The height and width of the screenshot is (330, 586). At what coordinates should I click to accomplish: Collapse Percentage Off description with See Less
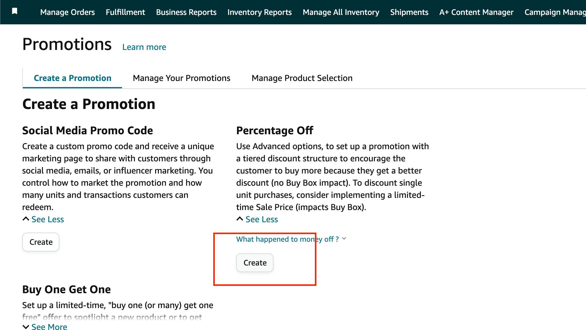pyautogui.click(x=261, y=219)
